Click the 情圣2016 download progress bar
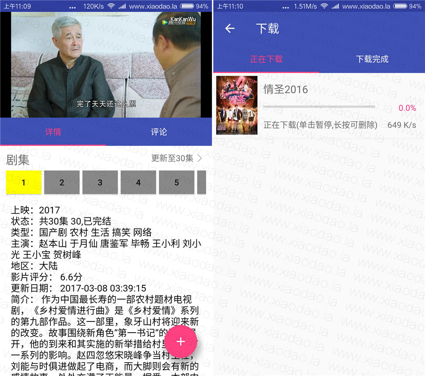Screen dimensions: 425x376 [319, 107]
